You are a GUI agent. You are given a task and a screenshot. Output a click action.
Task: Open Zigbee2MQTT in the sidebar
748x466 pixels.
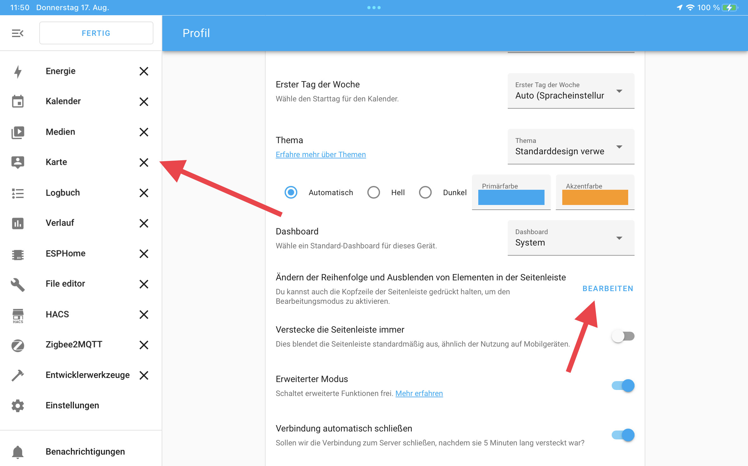pos(74,345)
